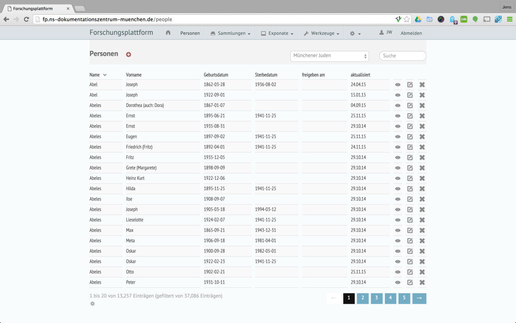The width and height of the screenshot is (516, 323).
Task: Jump to page 5 of results
Action: 404,298
